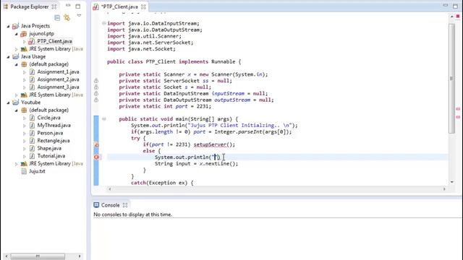Screen dimensions: 463x260
Task: Collapse the Youtube project node
Action: pos(8,103)
